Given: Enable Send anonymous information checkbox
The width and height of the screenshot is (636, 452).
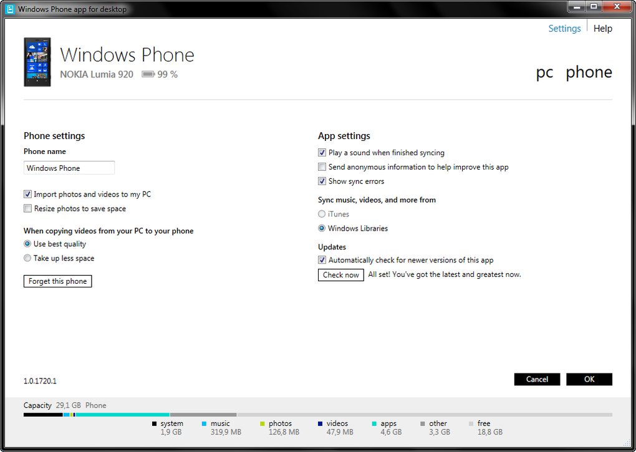Looking at the screenshot, I should tap(322, 166).
